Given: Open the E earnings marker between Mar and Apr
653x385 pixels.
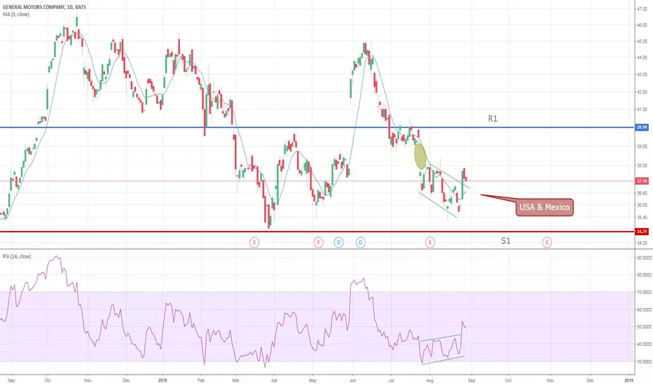Looking at the screenshot, I should click(254, 242).
